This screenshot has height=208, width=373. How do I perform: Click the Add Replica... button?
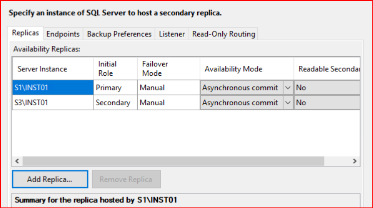point(50,179)
